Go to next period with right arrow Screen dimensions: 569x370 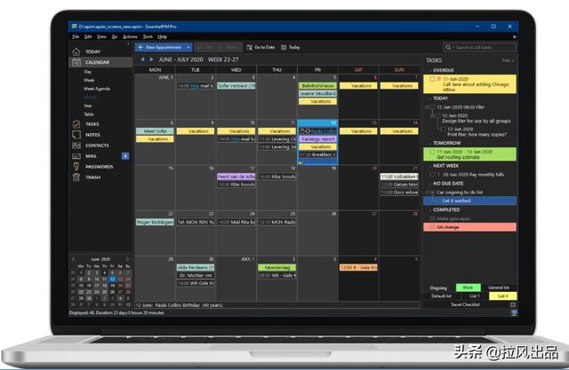click(x=152, y=59)
